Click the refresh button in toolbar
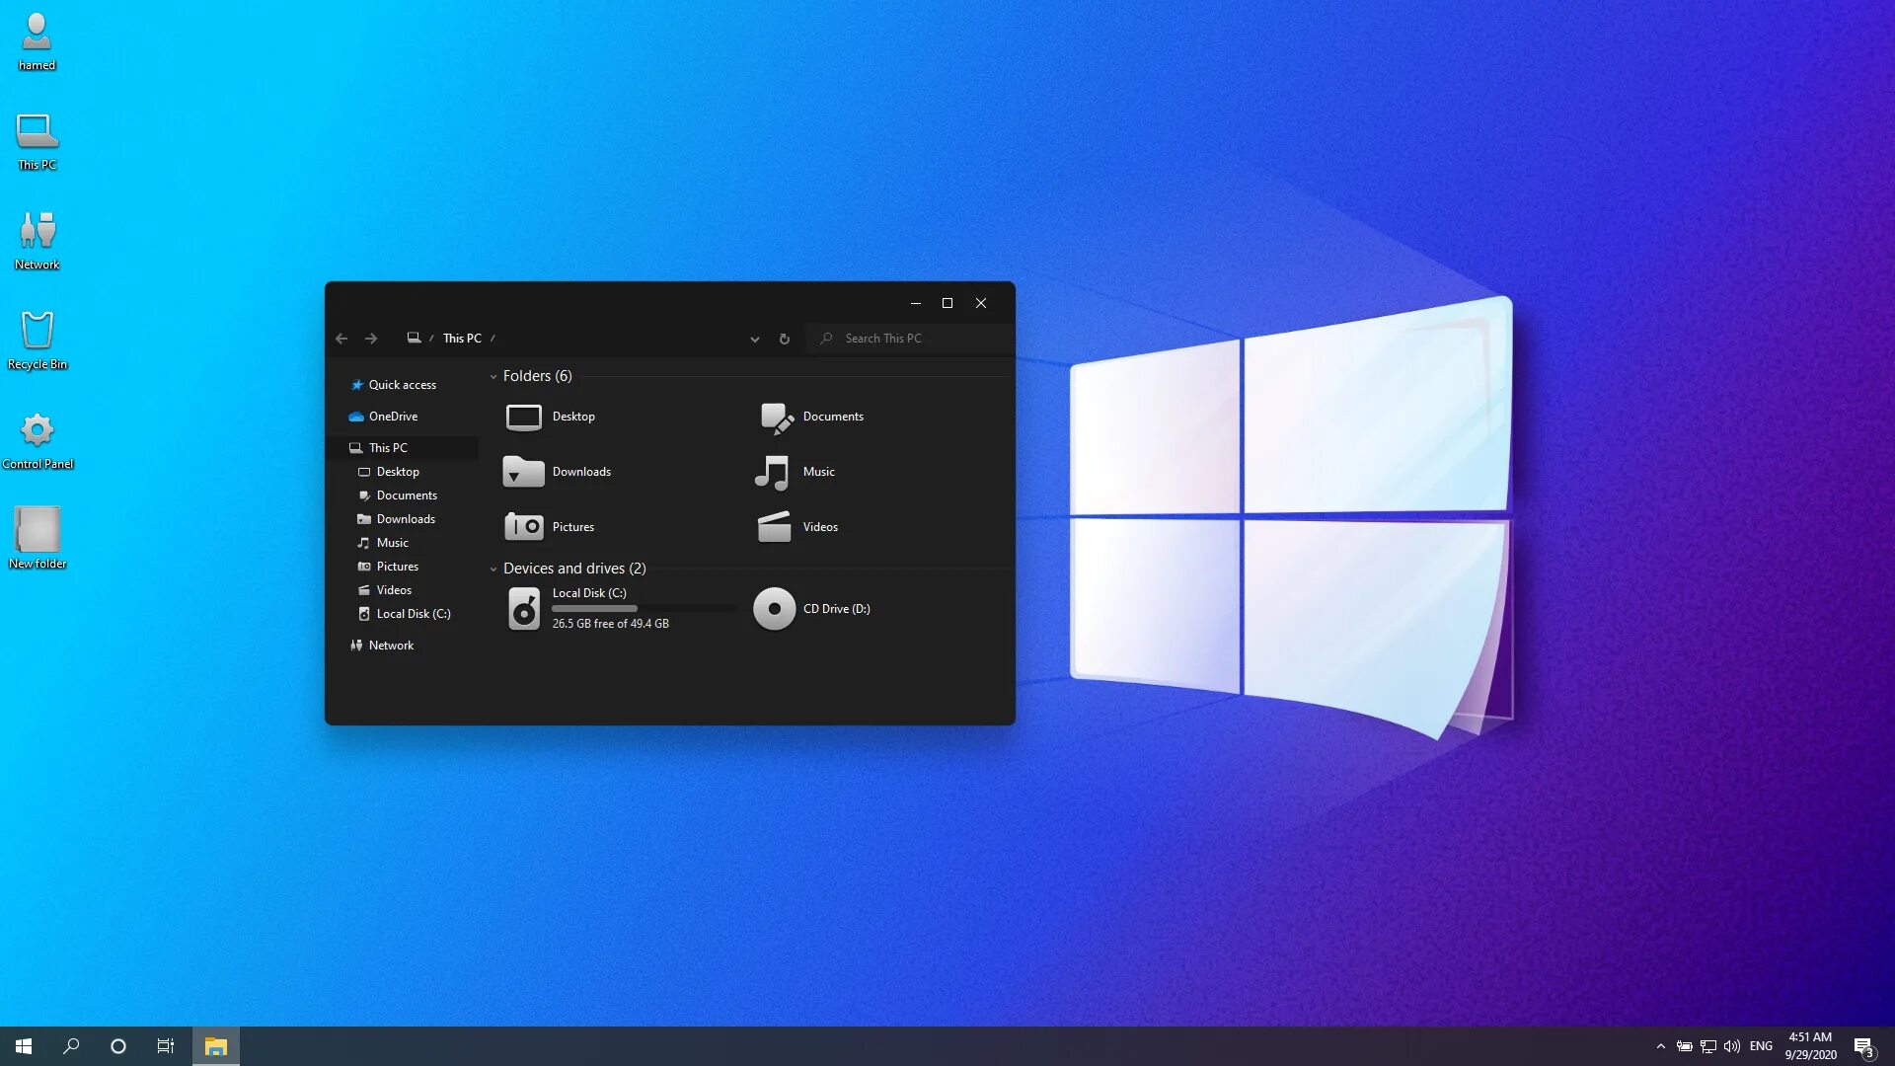The width and height of the screenshot is (1895, 1066). (785, 339)
